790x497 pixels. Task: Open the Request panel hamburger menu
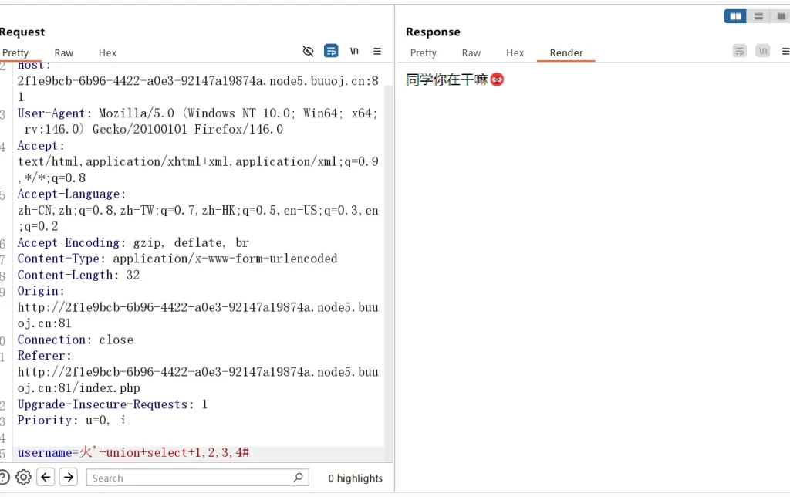(377, 52)
